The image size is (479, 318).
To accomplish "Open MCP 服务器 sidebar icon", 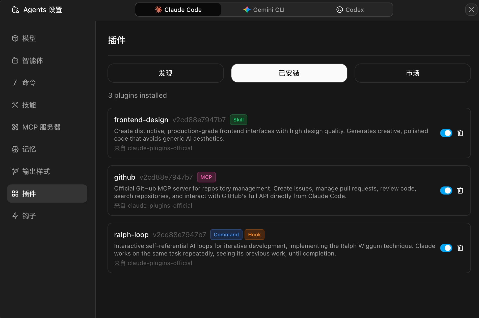I will click(x=15, y=127).
